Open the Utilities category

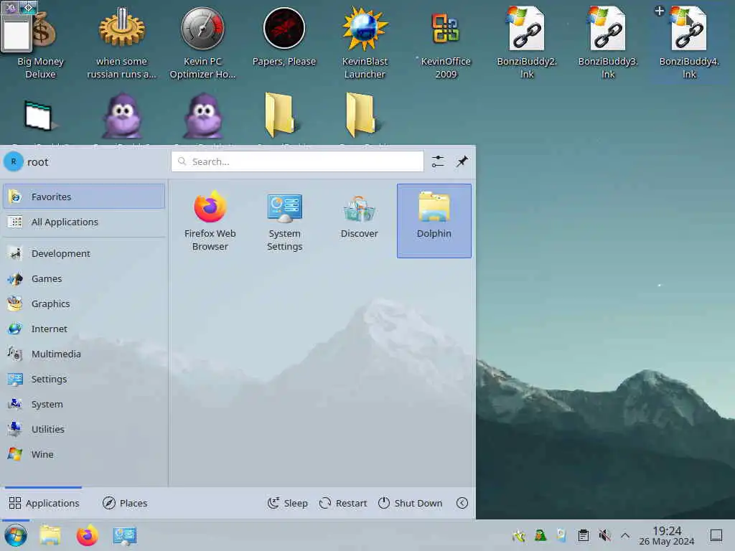(84, 429)
